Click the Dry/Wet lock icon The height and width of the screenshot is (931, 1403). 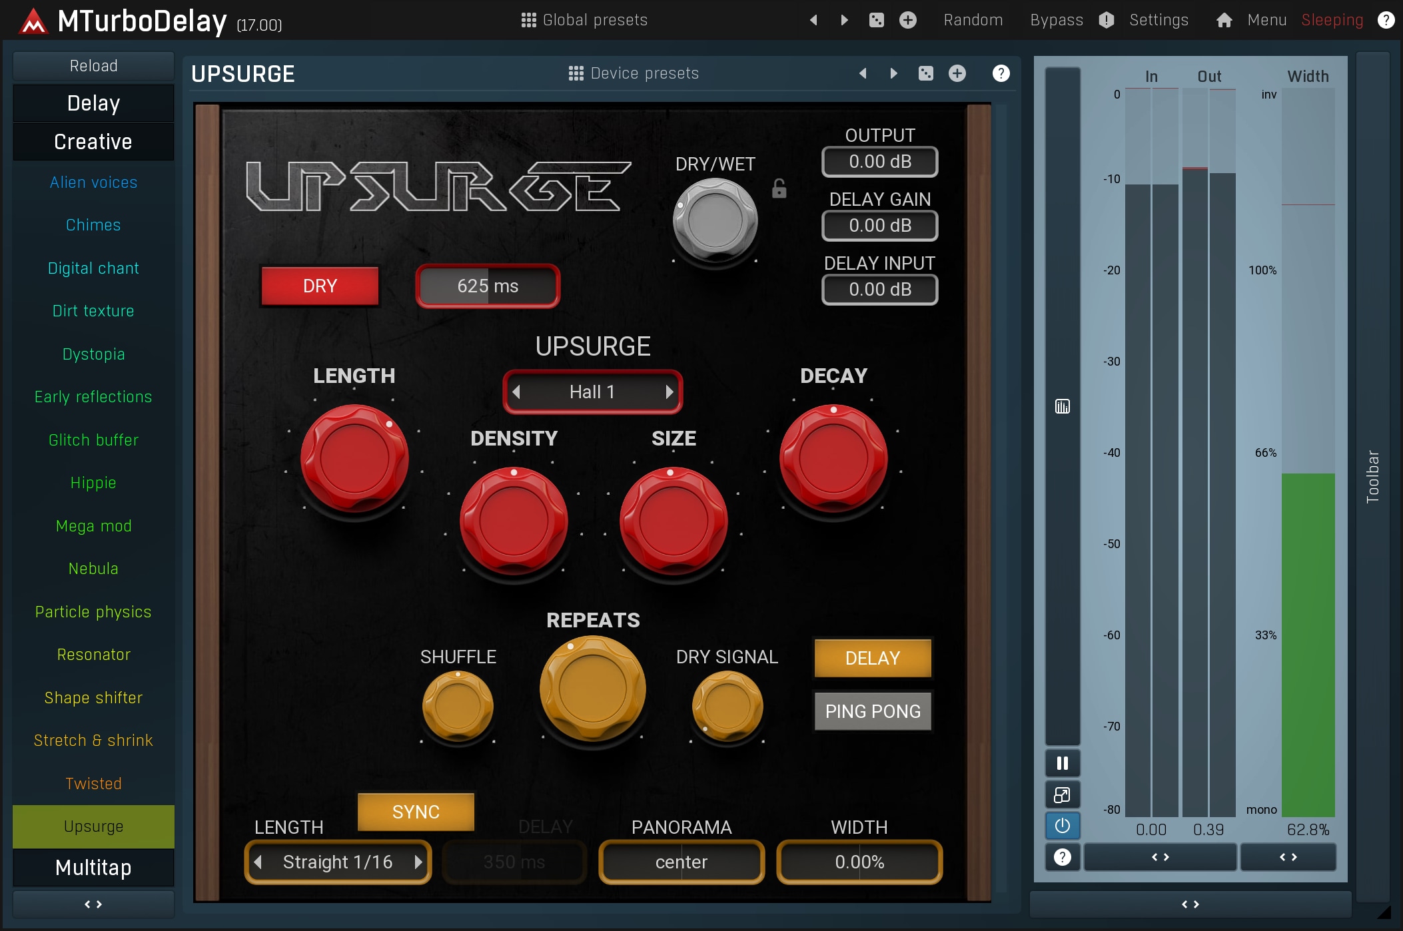point(779,189)
